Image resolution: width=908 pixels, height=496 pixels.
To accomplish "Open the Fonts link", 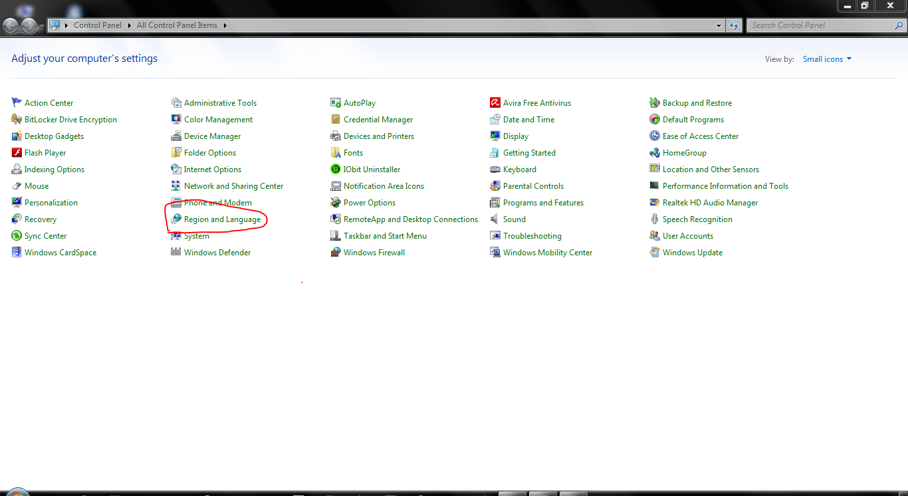I will (x=354, y=152).
